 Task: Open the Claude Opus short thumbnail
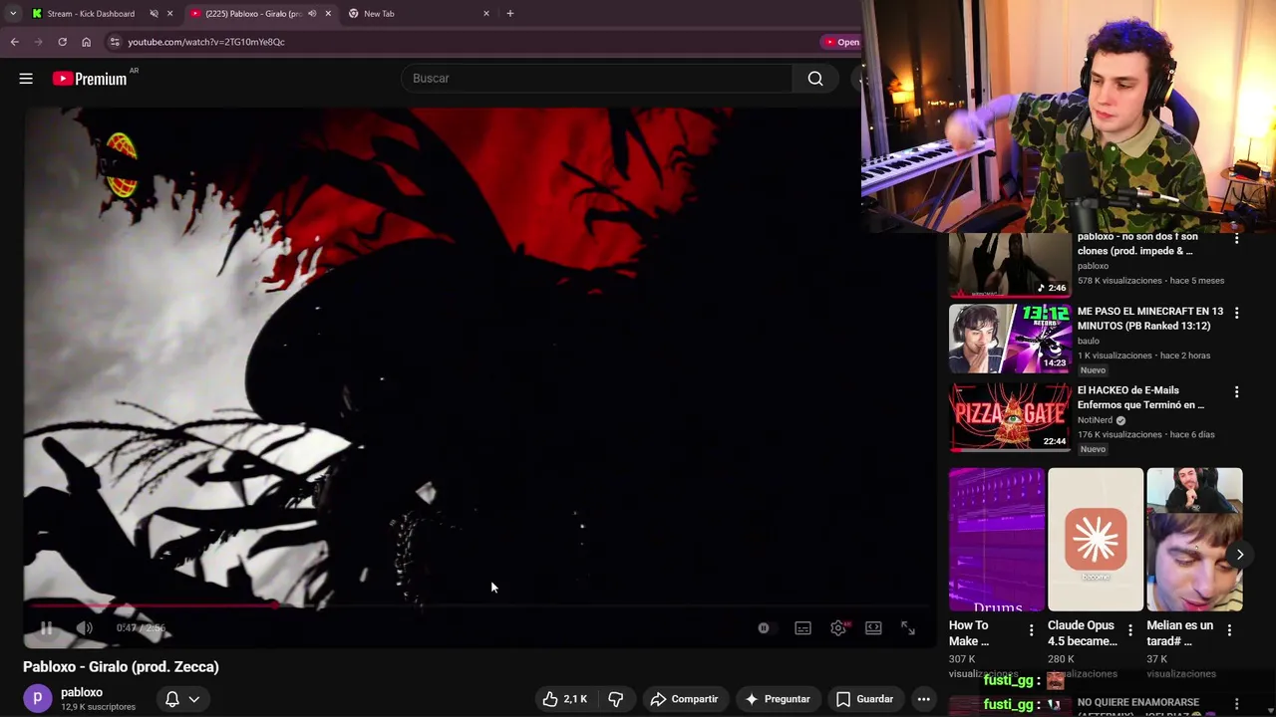(1096, 540)
